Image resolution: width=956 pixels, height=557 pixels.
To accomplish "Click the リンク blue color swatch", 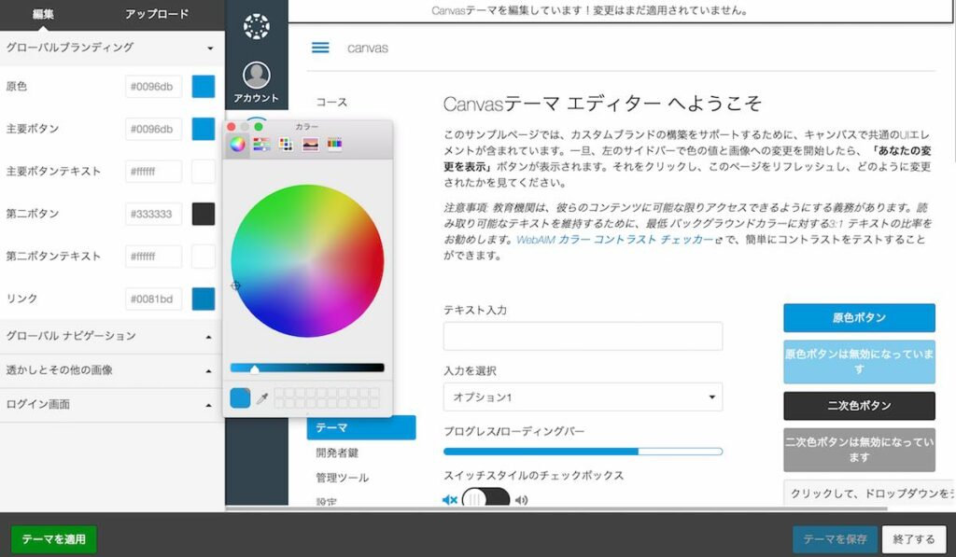I will [204, 299].
